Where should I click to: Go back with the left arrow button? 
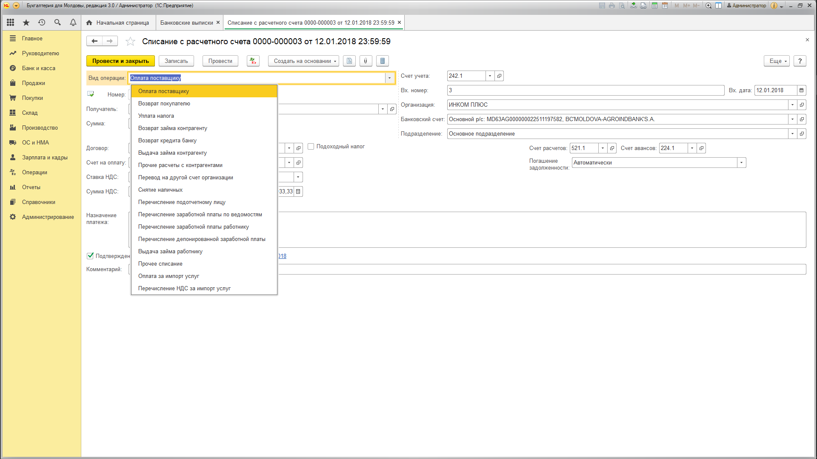94,41
